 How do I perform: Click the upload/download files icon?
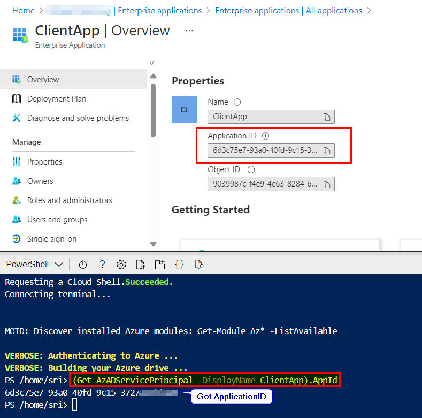tap(140, 265)
